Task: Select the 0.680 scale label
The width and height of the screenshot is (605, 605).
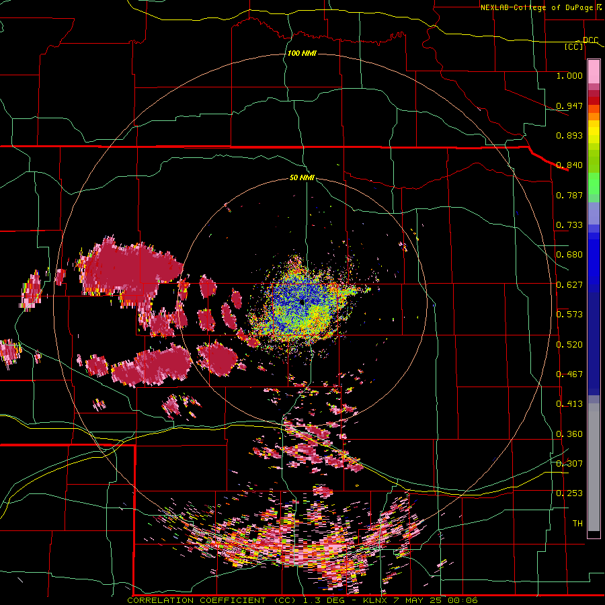Action: click(x=569, y=255)
